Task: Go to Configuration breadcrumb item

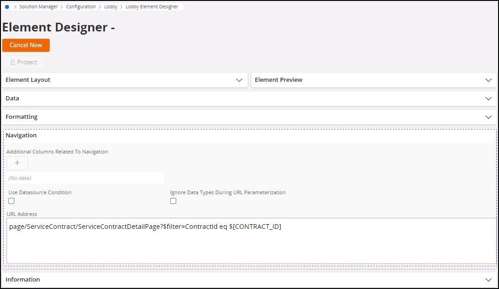Action: (81, 7)
